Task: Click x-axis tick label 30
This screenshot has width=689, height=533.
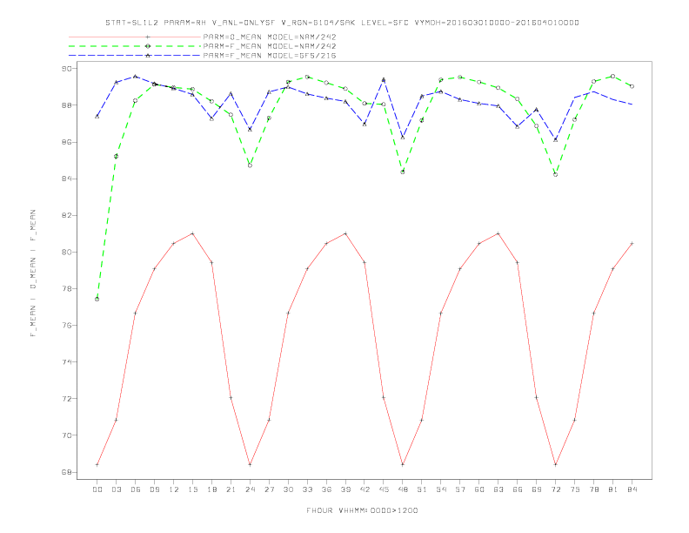Action: 288,489
